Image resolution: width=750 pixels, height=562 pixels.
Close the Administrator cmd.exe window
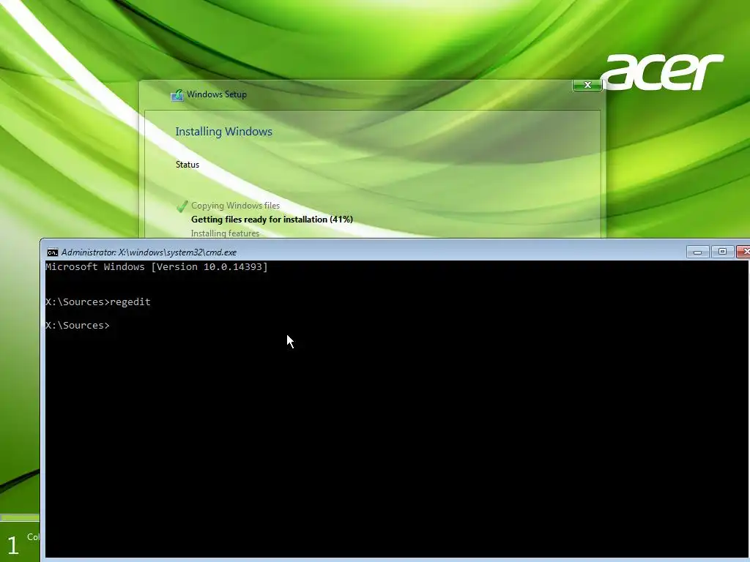click(744, 252)
